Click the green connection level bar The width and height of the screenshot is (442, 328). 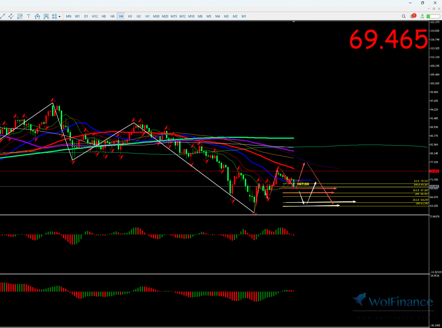coord(433,16)
